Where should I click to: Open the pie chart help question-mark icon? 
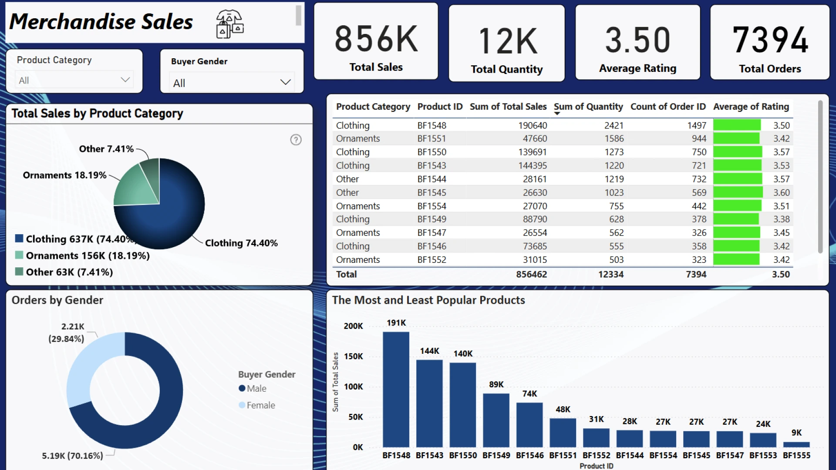(x=296, y=140)
